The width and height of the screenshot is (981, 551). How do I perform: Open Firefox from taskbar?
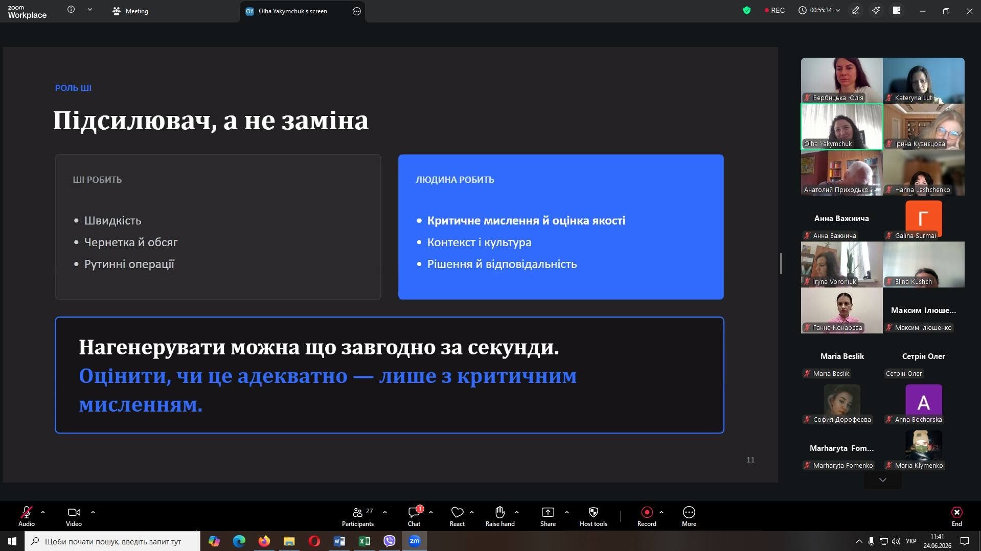coord(264,541)
